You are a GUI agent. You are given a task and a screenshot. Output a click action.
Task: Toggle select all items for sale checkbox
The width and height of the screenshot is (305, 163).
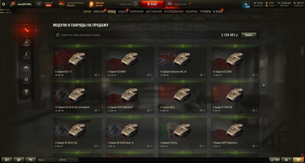pyautogui.click(x=58, y=35)
